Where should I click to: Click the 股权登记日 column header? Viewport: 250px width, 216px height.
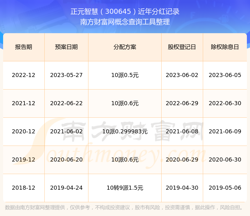click(x=182, y=47)
